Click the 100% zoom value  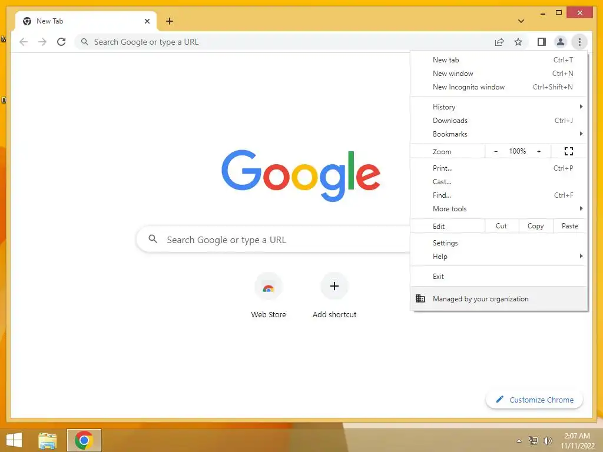click(517, 151)
